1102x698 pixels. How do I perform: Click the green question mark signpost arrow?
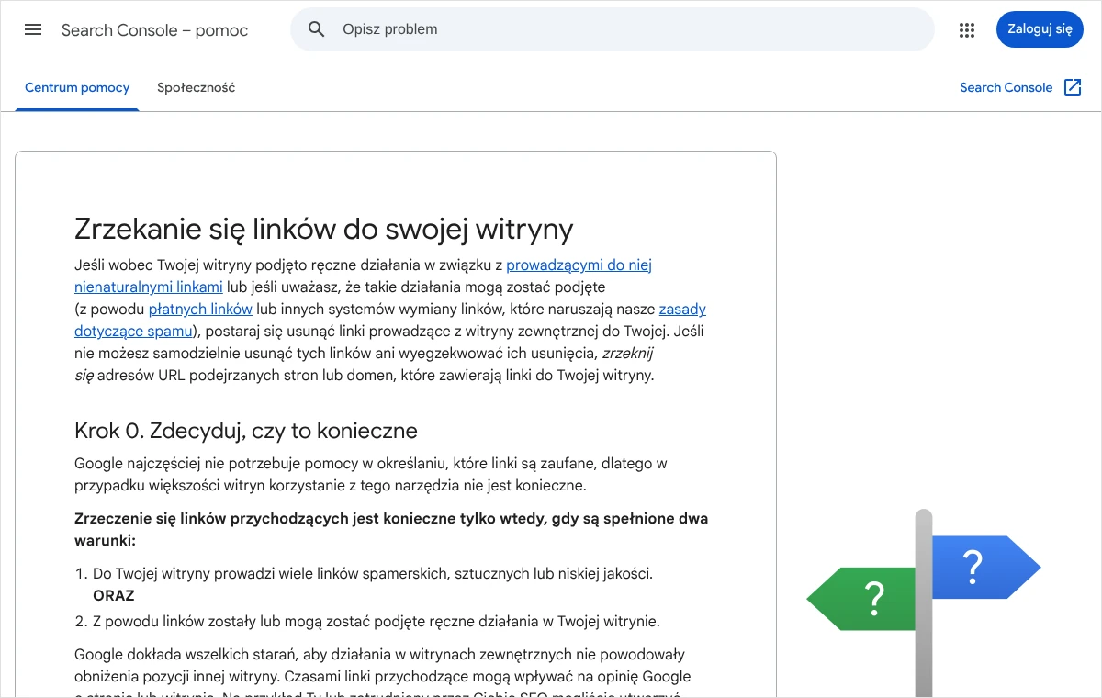coord(861,599)
